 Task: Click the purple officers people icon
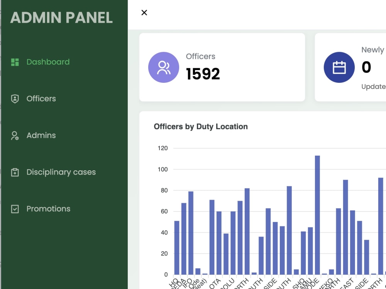pos(164,67)
